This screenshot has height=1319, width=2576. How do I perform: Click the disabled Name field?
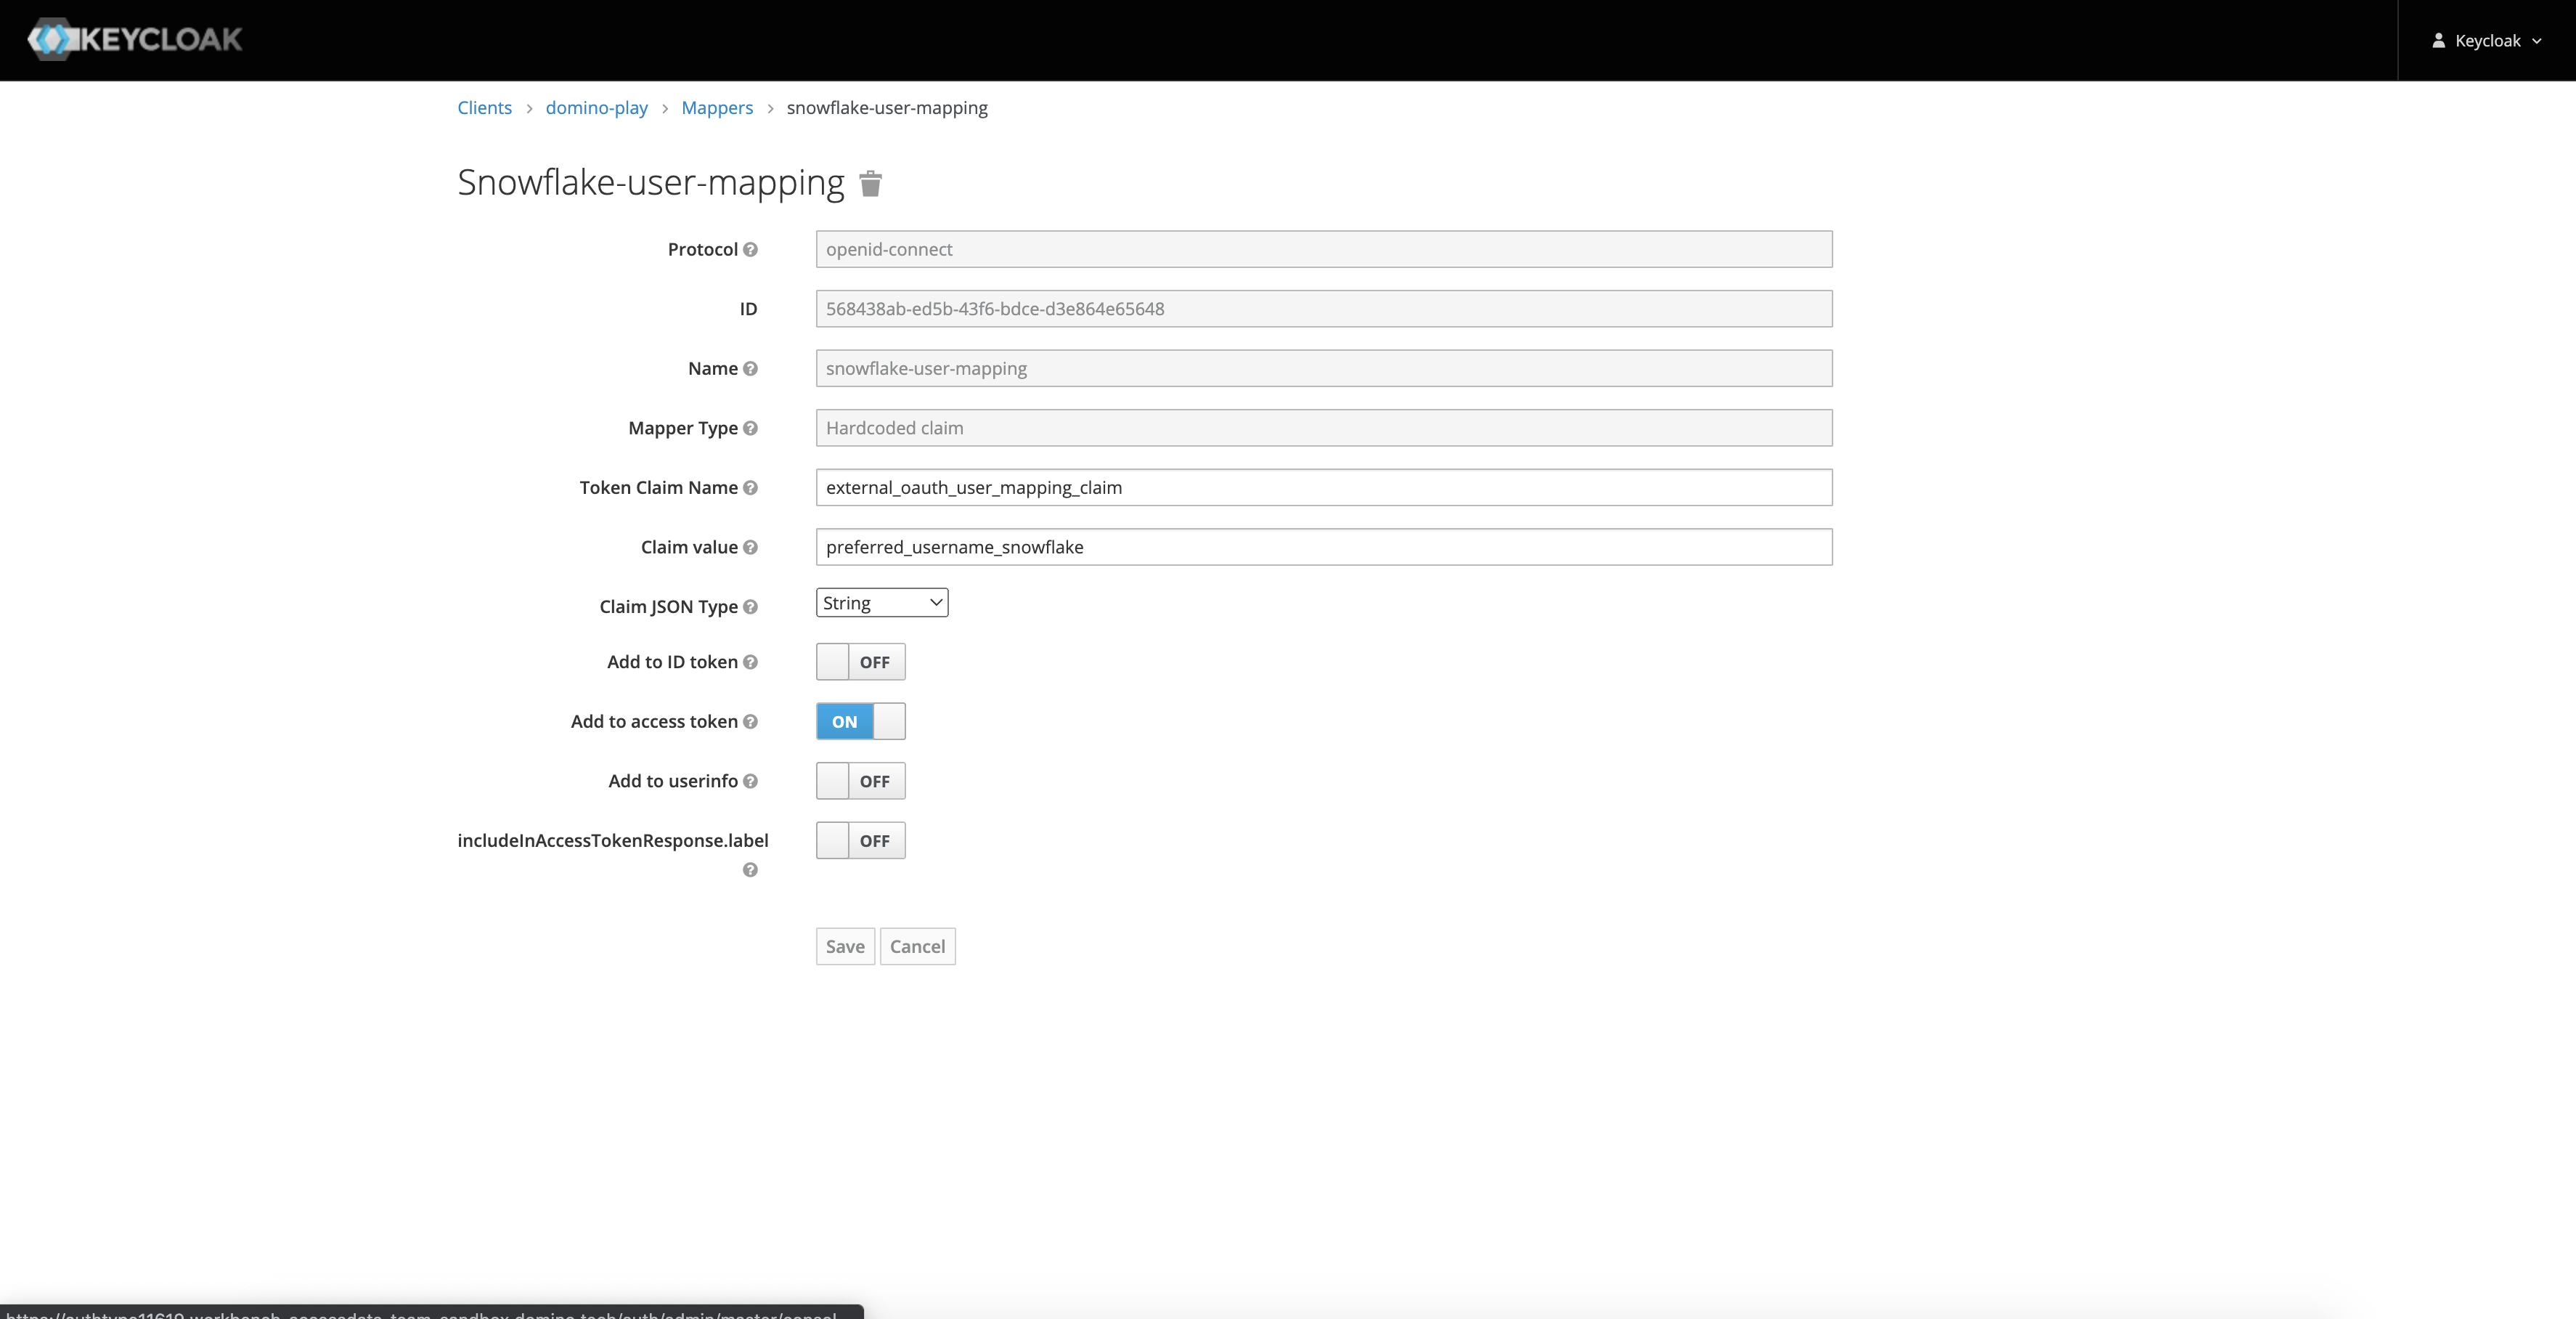pos(1324,368)
